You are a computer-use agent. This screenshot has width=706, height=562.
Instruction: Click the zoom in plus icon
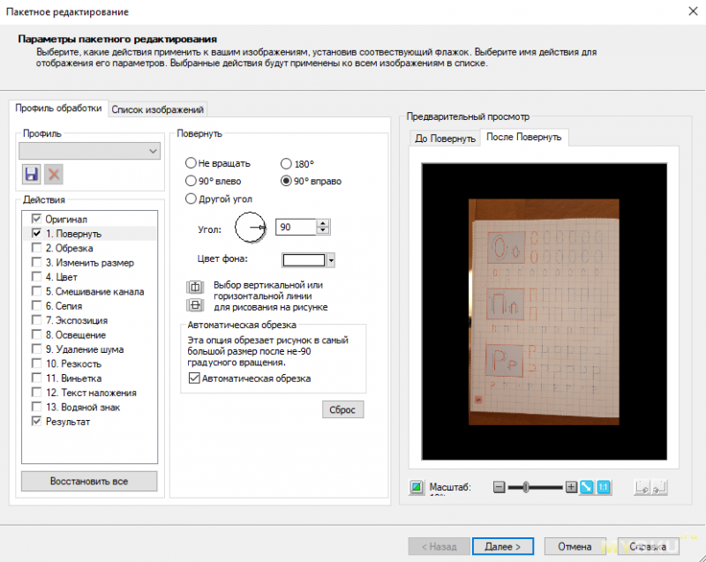pos(571,487)
